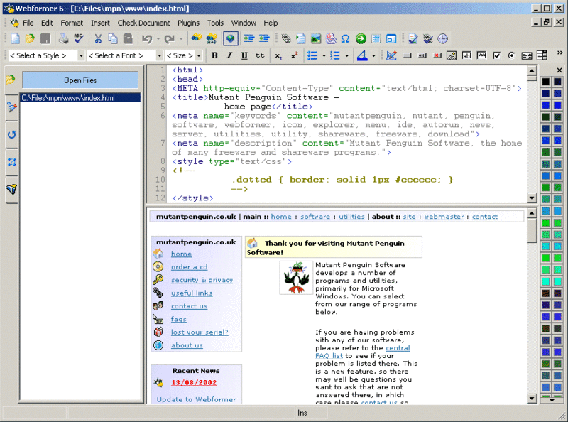Toggle underline formatting
The height and width of the screenshot is (422, 568).
click(x=244, y=55)
